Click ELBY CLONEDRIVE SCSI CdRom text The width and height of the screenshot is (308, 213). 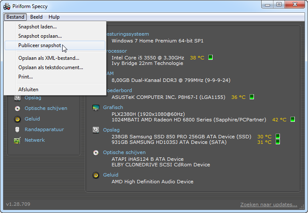tap(161, 165)
